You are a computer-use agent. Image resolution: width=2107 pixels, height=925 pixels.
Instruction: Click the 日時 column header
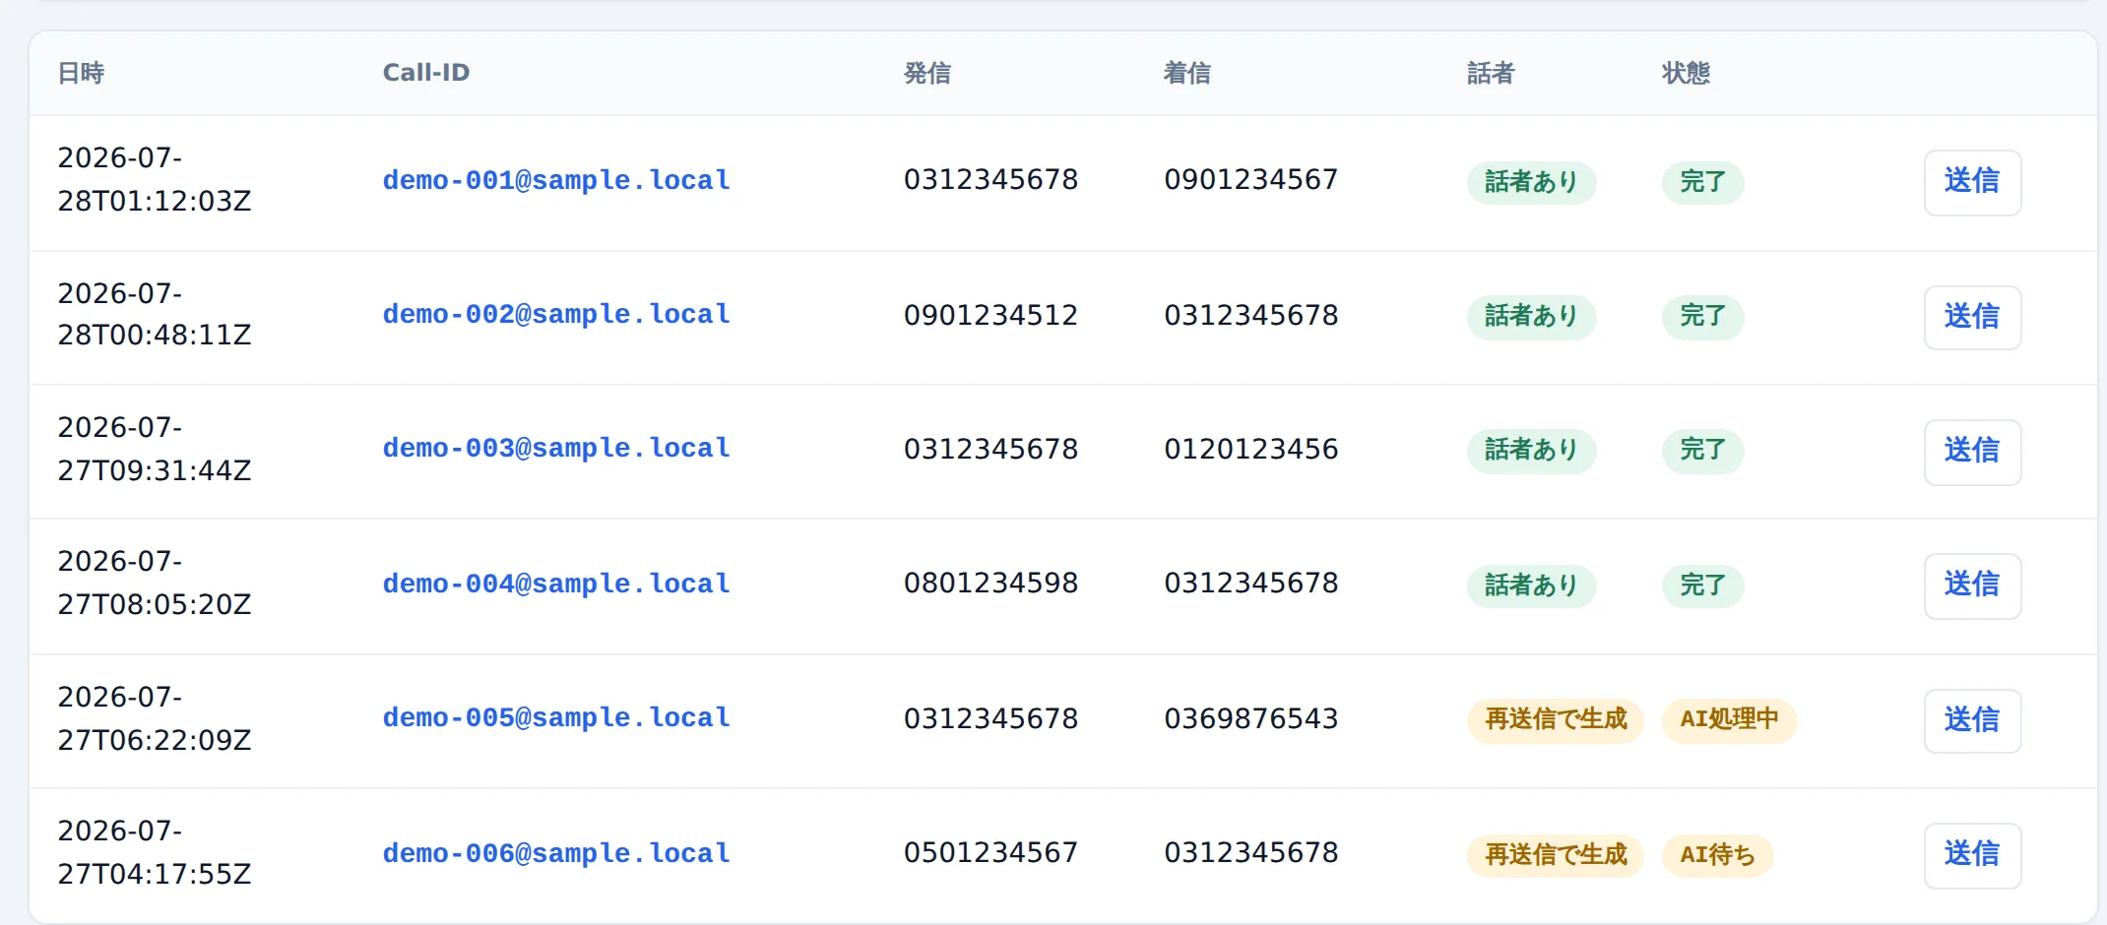[81, 73]
